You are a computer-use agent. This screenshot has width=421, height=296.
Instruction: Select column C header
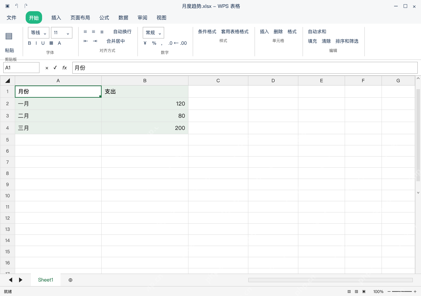coord(218,81)
